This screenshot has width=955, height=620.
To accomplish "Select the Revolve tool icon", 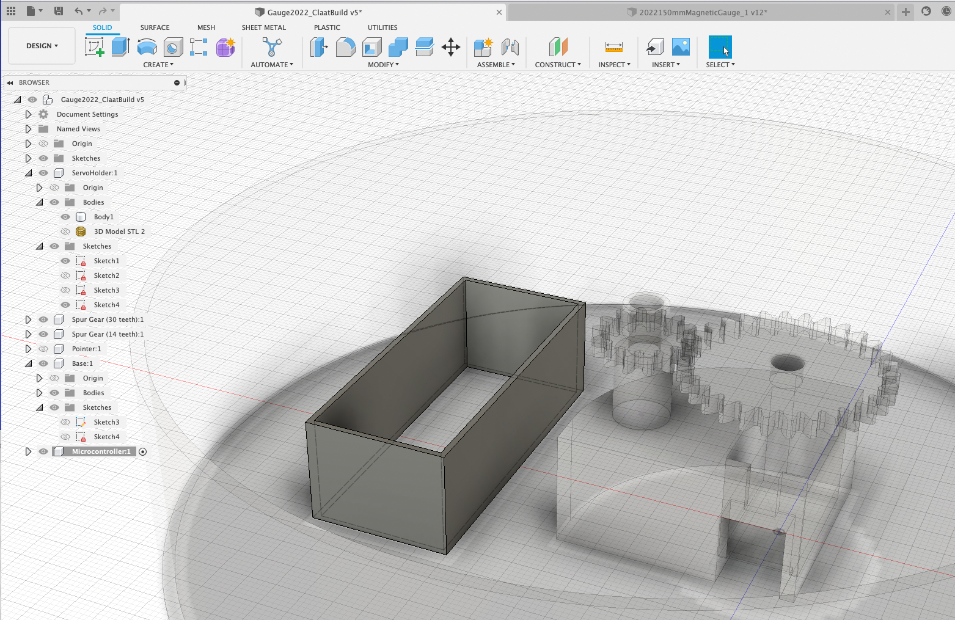I will (x=147, y=47).
